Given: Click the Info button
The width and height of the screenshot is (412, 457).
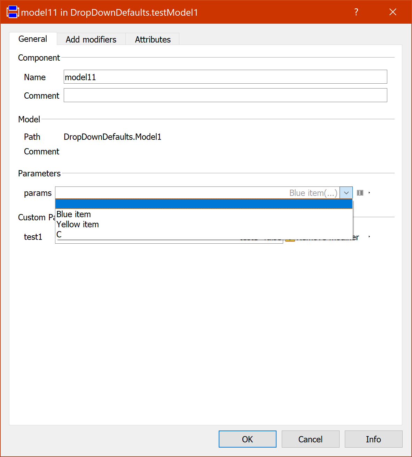Looking at the screenshot, I should pyautogui.click(x=373, y=439).
